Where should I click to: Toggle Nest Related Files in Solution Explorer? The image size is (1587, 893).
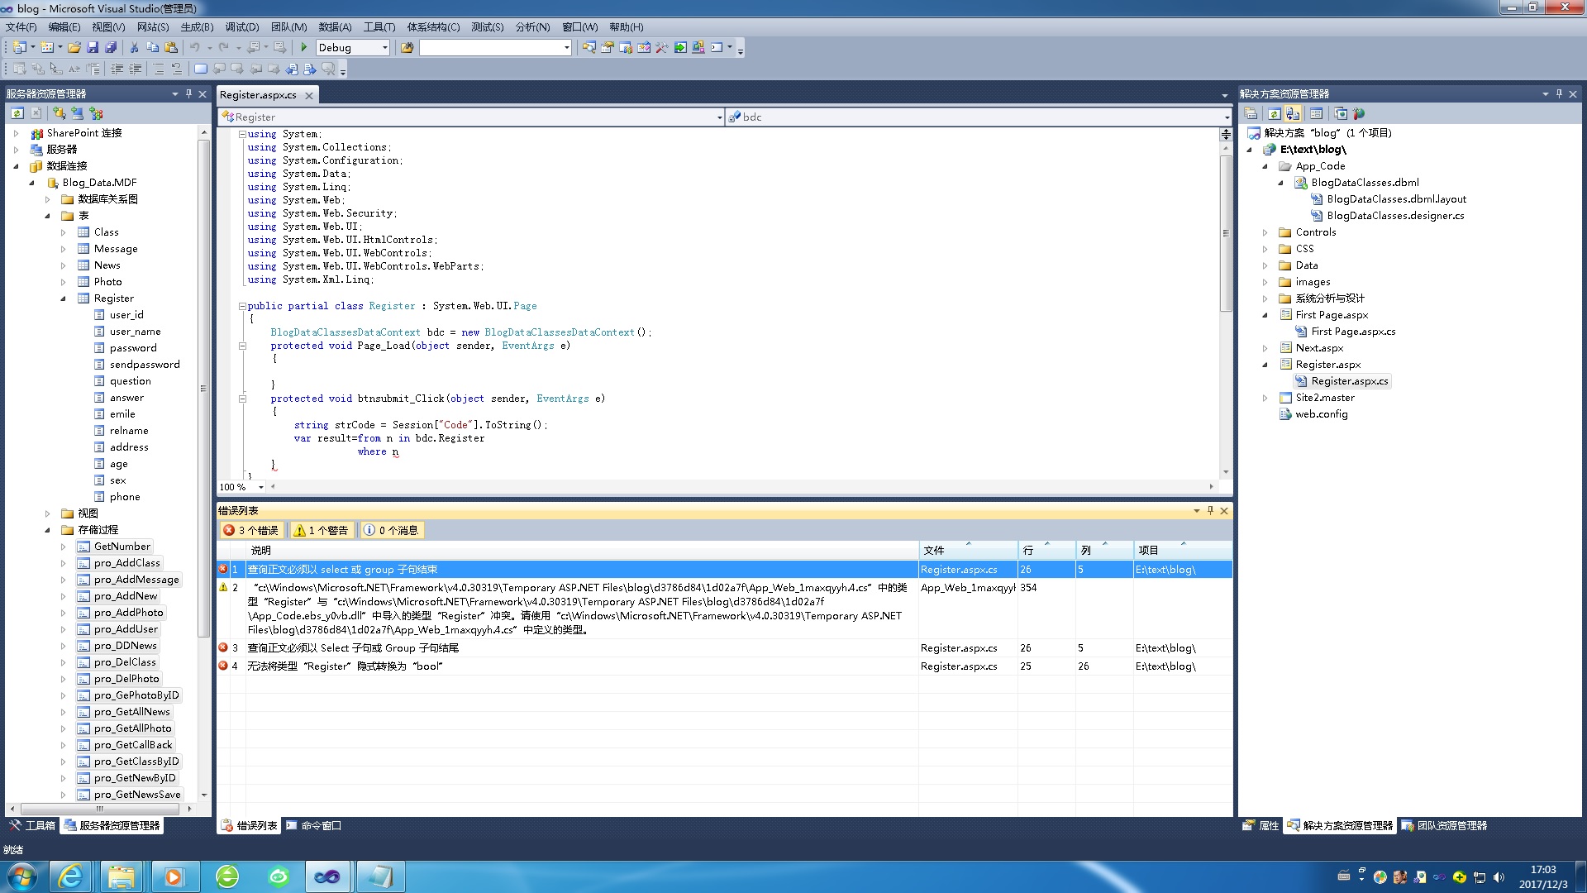1293,113
